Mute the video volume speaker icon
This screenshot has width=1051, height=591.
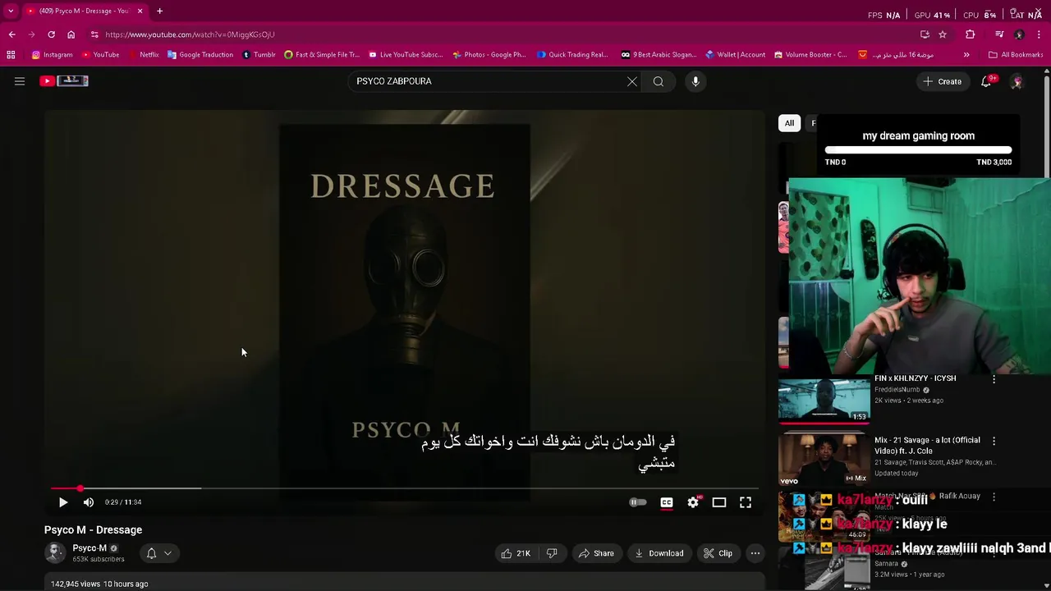pos(89,502)
